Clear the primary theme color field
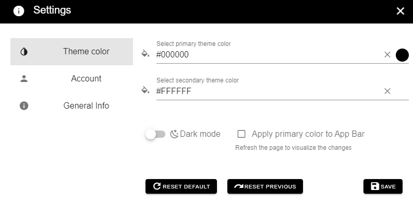413x201 pixels. tap(387, 55)
